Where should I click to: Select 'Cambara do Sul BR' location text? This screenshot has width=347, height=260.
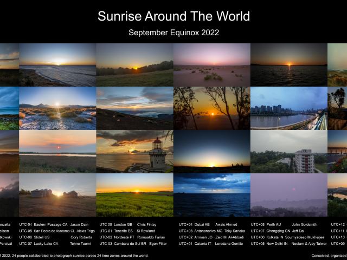coord(130,244)
